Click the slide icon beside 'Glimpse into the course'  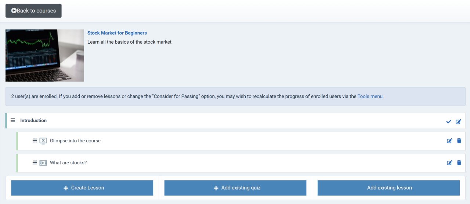[43, 141]
